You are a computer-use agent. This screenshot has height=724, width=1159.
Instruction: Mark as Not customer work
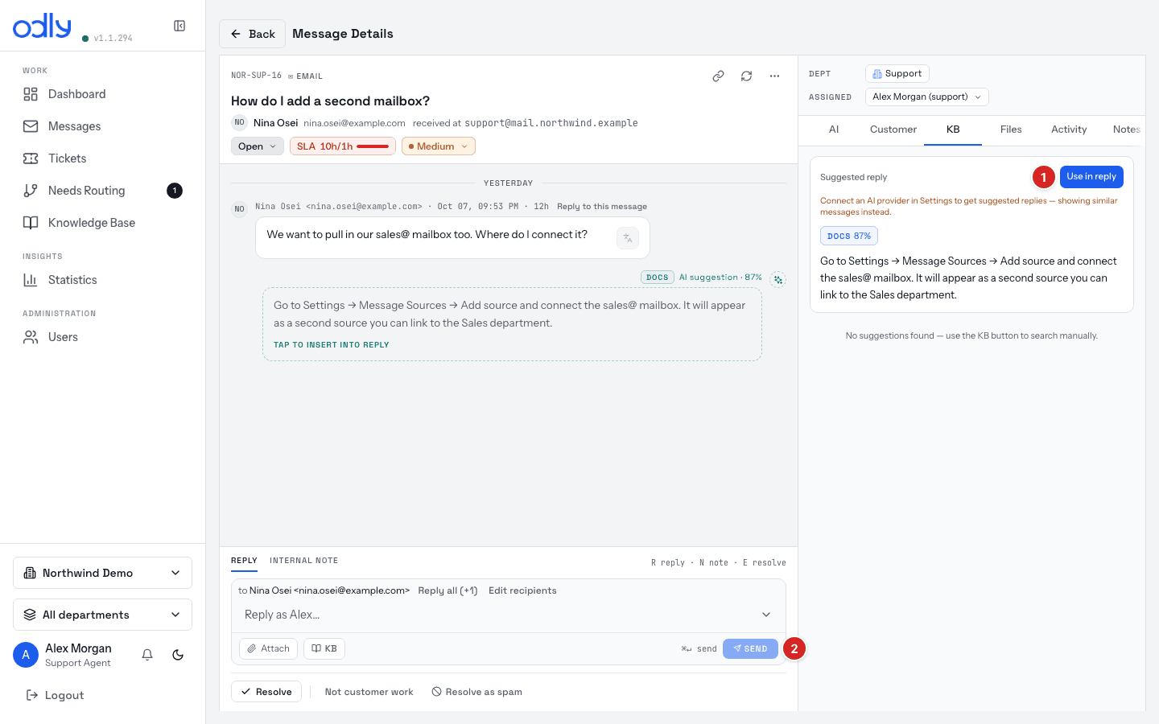coord(369,692)
